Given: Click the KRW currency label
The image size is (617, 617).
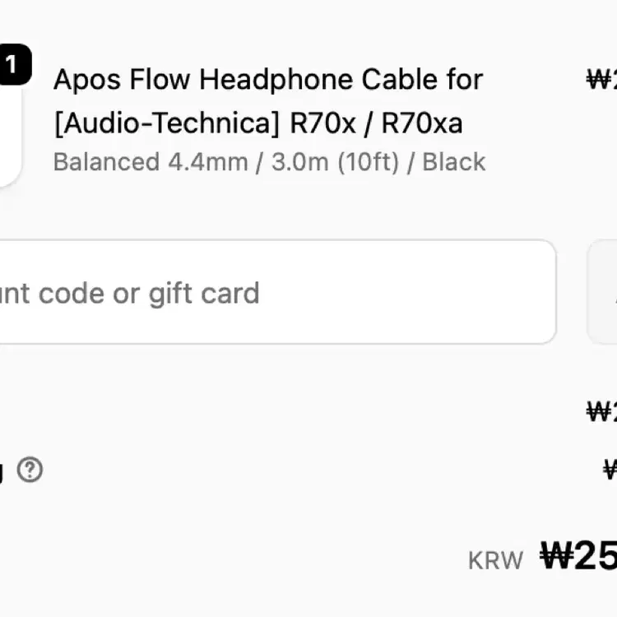Looking at the screenshot, I should (495, 561).
